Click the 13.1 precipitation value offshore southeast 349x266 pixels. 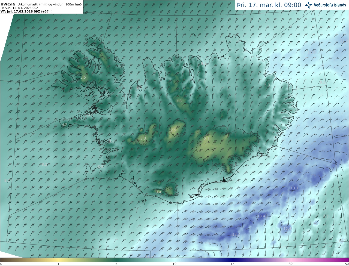(294, 188)
